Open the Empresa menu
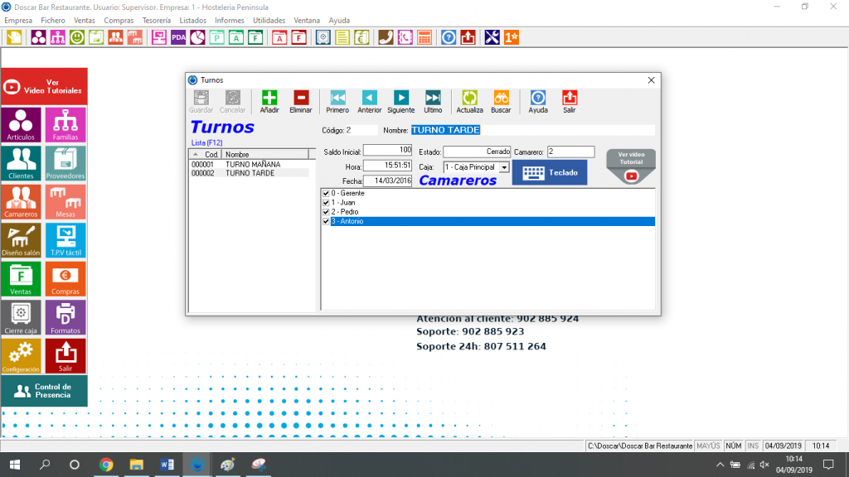 [18, 21]
